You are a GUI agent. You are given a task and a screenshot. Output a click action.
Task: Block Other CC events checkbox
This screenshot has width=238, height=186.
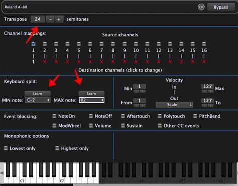click(x=160, y=126)
